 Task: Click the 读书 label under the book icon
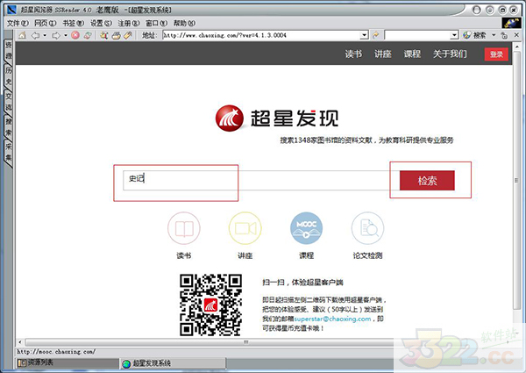pos(184,255)
